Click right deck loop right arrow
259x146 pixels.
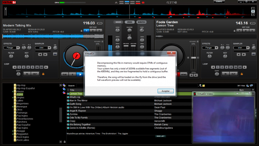point(245,67)
